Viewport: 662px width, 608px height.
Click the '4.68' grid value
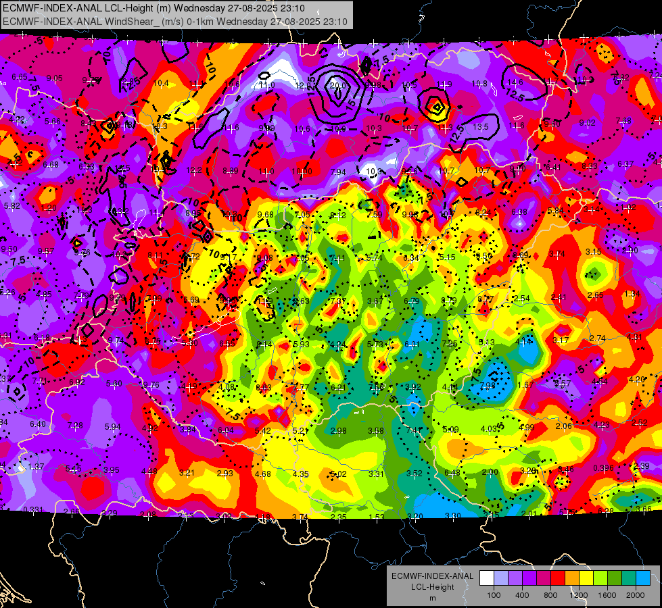pyautogui.click(x=262, y=474)
